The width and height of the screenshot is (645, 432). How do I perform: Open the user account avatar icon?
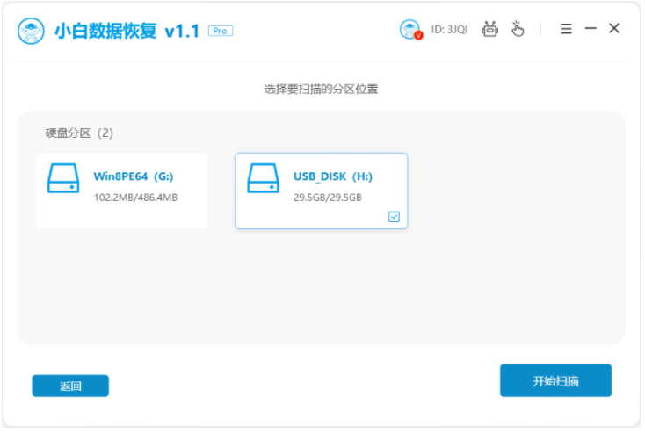[x=411, y=30]
